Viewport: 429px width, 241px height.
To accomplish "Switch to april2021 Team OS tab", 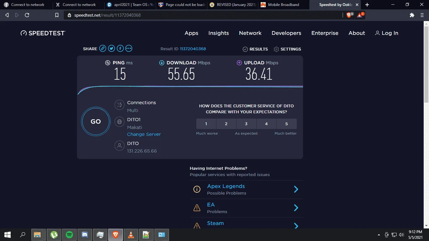I will [x=130, y=5].
